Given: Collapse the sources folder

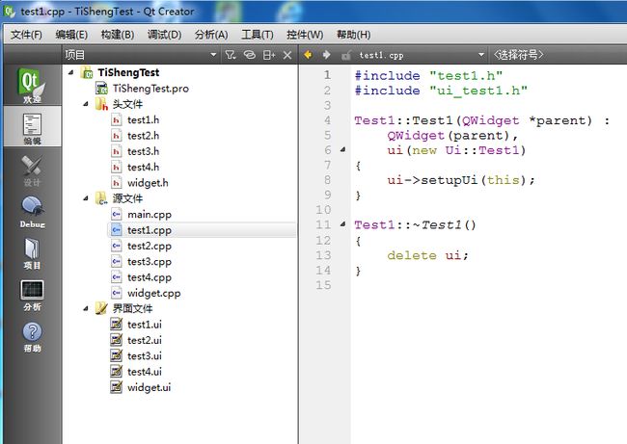Looking at the screenshot, I should coord(86,198).
